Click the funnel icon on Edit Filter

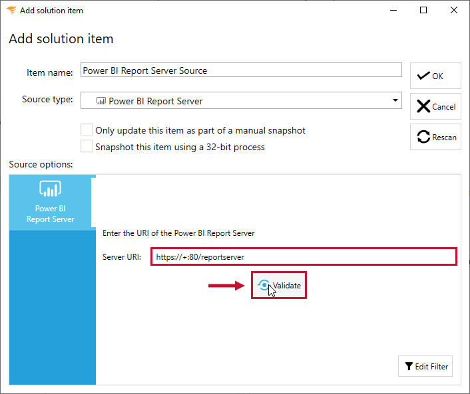point(409,366)
